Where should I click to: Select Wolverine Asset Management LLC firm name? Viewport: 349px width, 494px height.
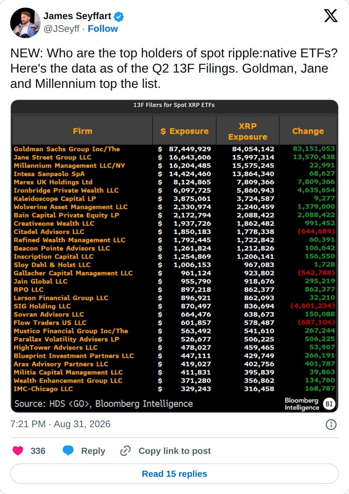[71, 207]
